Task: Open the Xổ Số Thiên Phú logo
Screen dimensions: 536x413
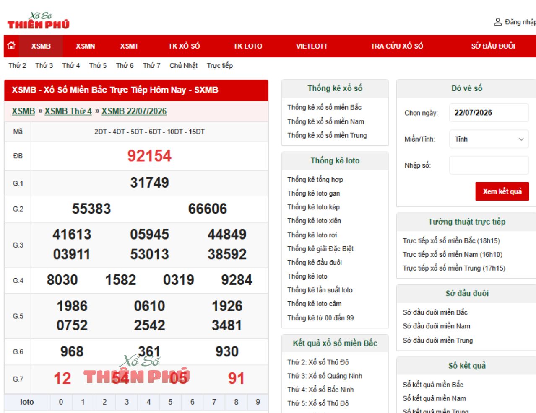Action: [x=38, y=21]
